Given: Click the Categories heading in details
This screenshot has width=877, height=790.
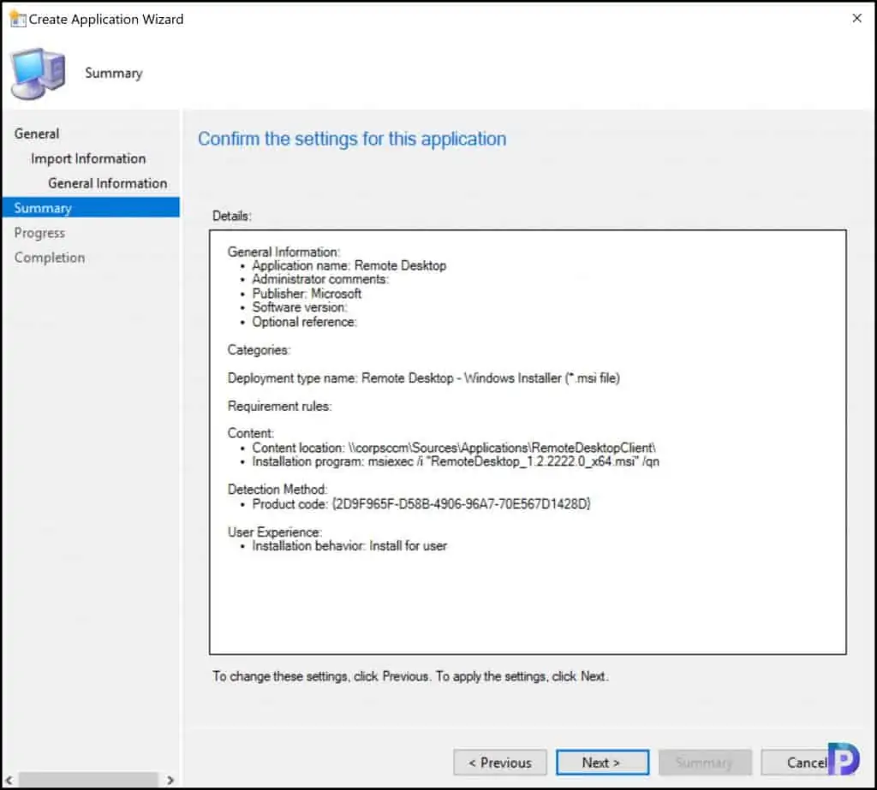Looking at the screenshot, I should pyautogui.click(x=258, y=350).
